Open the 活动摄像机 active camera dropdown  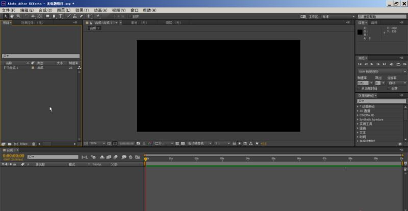[x=199, y=143]
